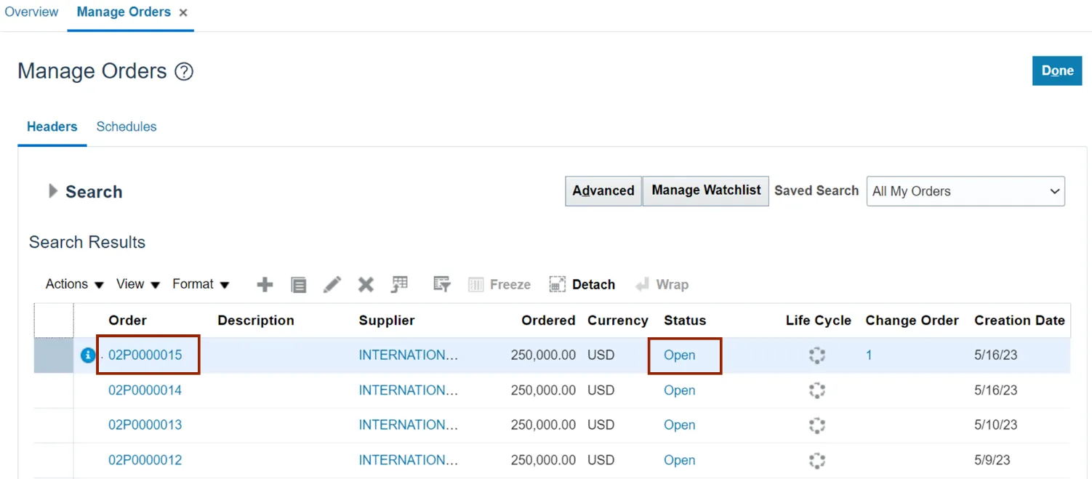Close the Manage Orders tab

click(183, 13)
